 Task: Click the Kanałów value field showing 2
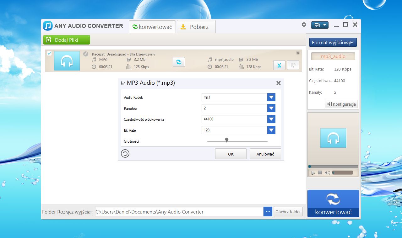point(235,108)
